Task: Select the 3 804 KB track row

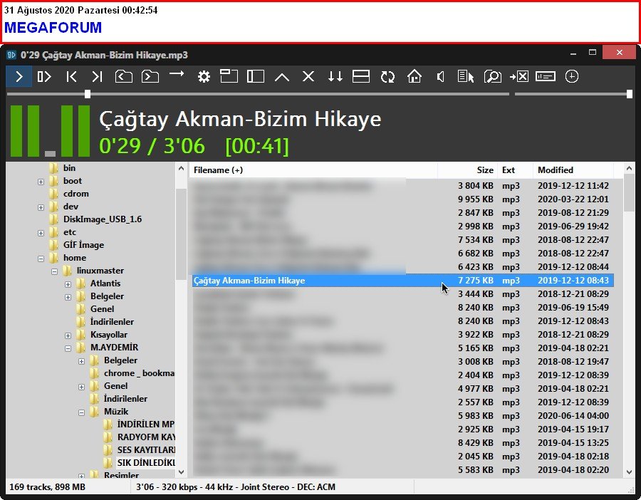Action: coord(403,186)
